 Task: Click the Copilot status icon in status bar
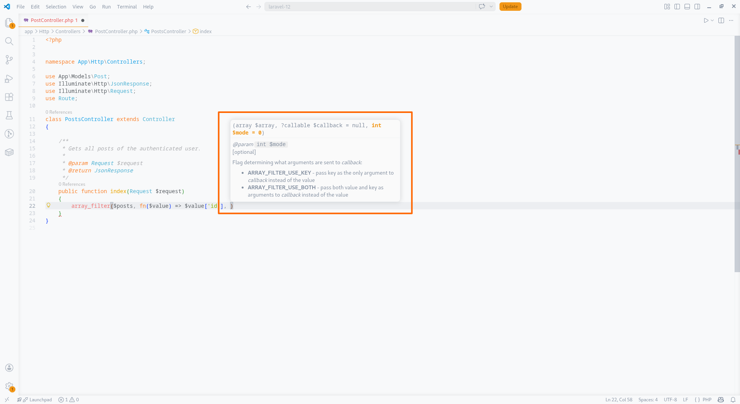coord(721,400)
